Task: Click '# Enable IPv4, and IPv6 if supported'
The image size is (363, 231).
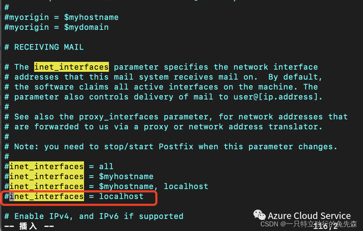Action: 94,216
